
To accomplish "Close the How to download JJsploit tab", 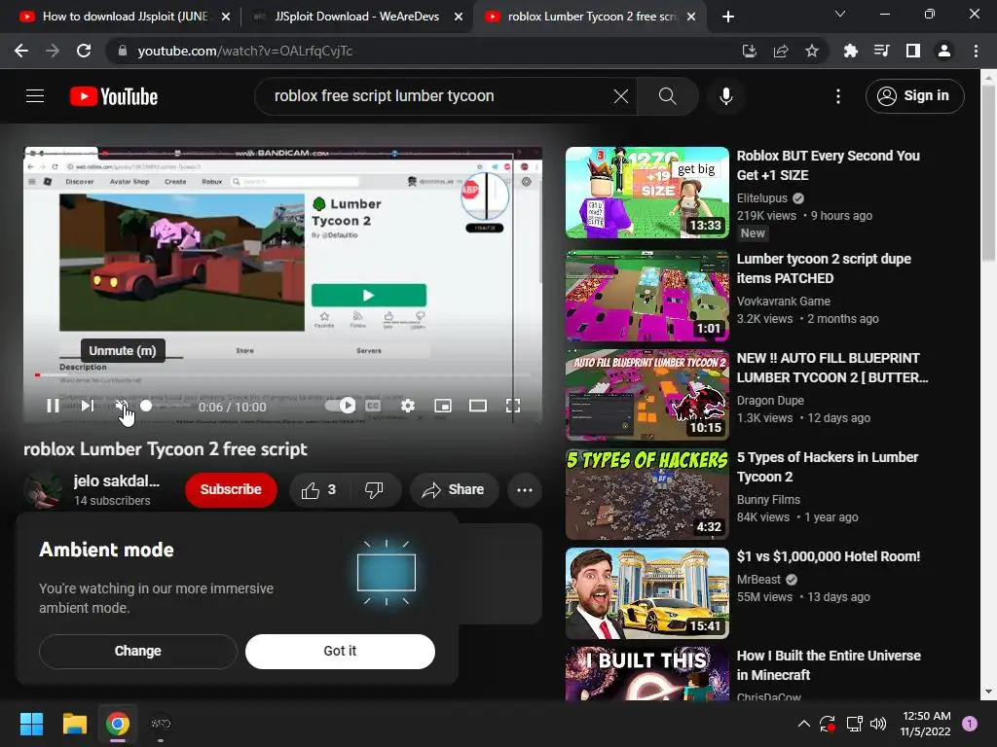I will point(226,18).
